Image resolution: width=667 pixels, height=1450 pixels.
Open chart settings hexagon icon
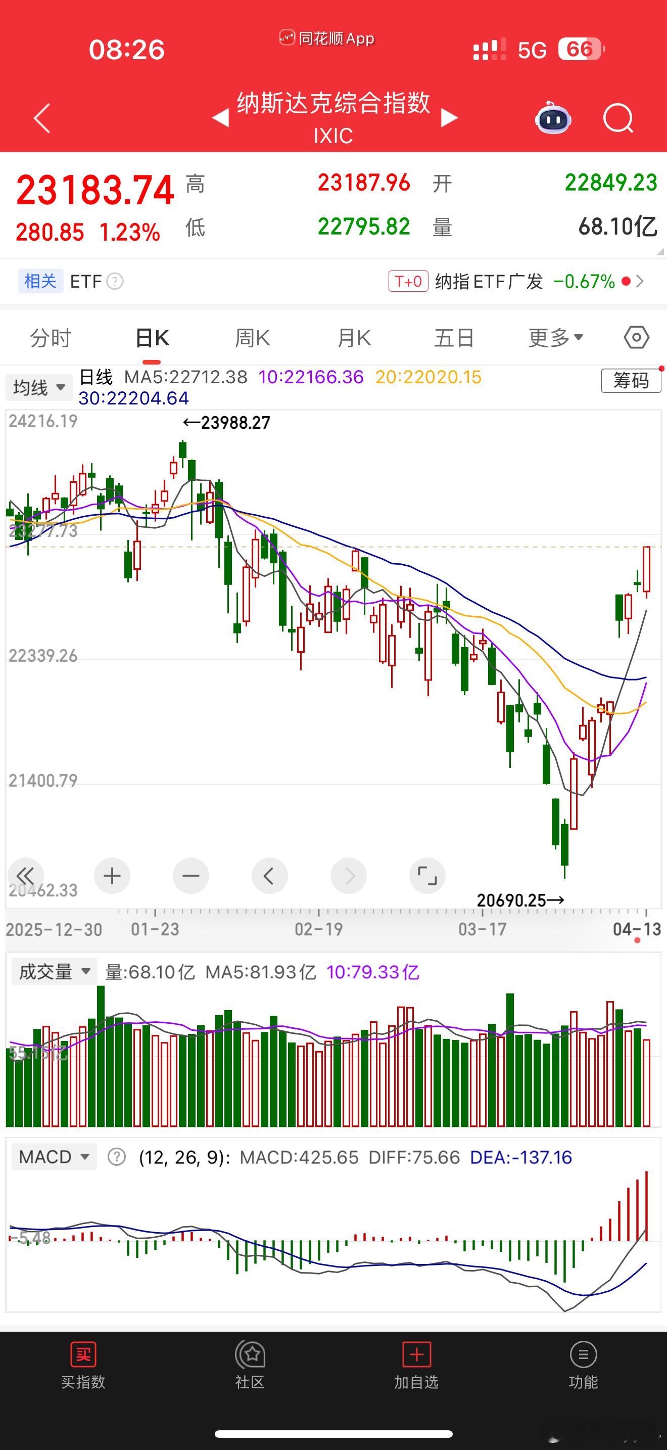coord(636,338)
